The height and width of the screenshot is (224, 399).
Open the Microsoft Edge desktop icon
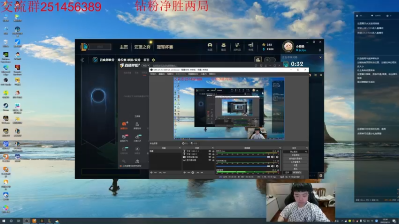pos(5,68)
